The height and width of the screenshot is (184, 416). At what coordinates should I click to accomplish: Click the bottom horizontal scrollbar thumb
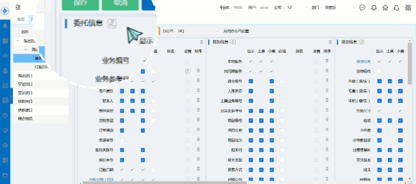pyautogui.click(x=165, y=182)
